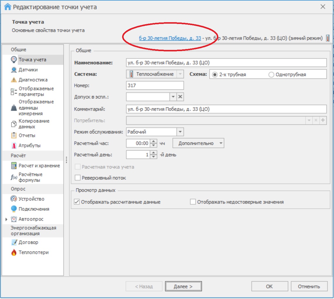Click the Далее > button
The width and height of the screenshot is (334, 299).
click(183, 286)
